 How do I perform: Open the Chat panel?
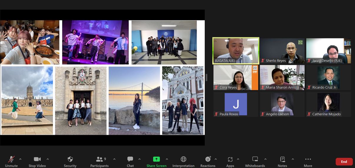point(130,159)
